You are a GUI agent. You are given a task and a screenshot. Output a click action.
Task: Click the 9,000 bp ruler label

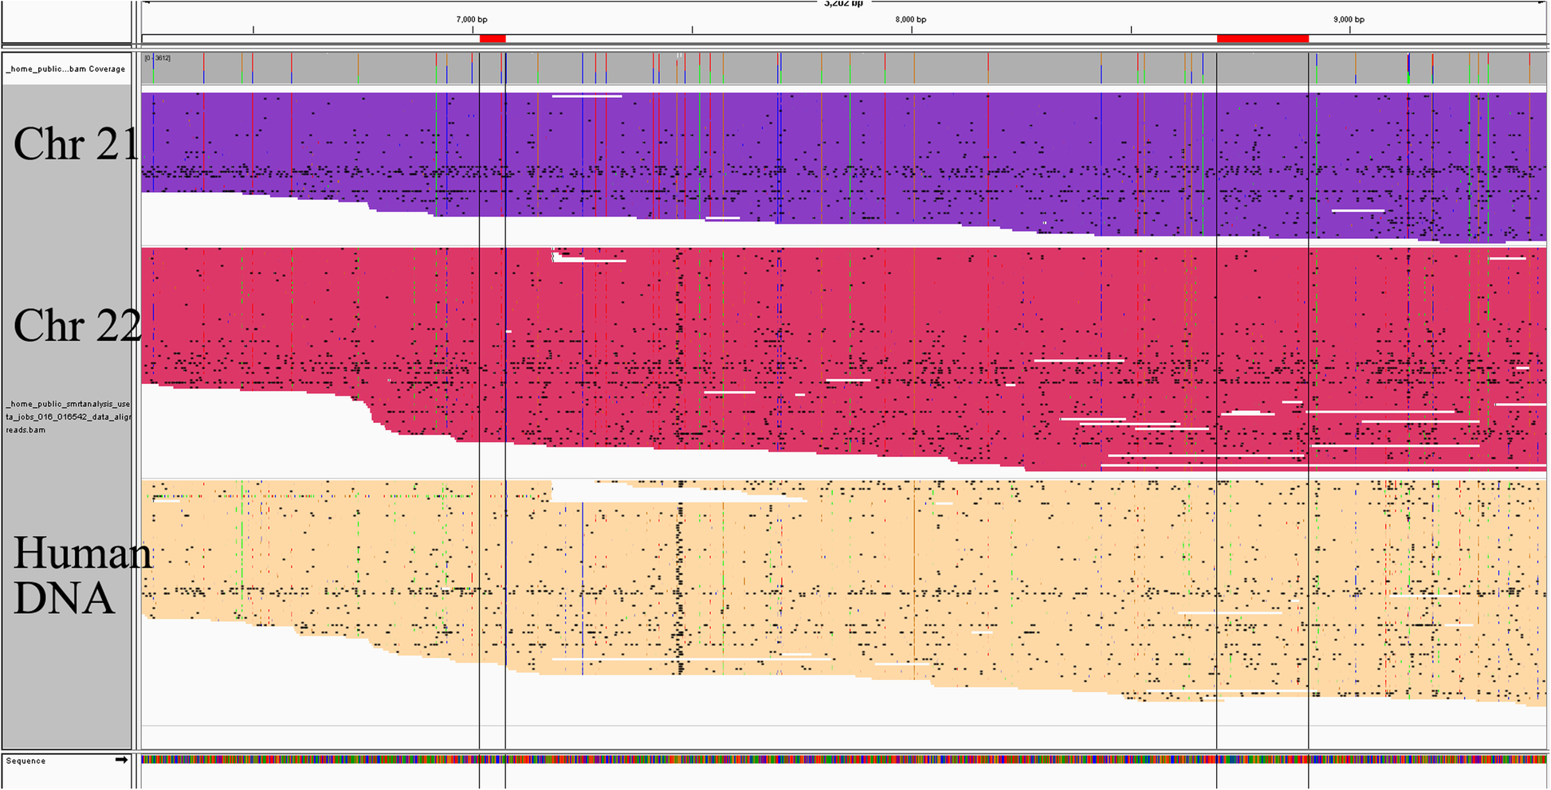[1349, 19]
